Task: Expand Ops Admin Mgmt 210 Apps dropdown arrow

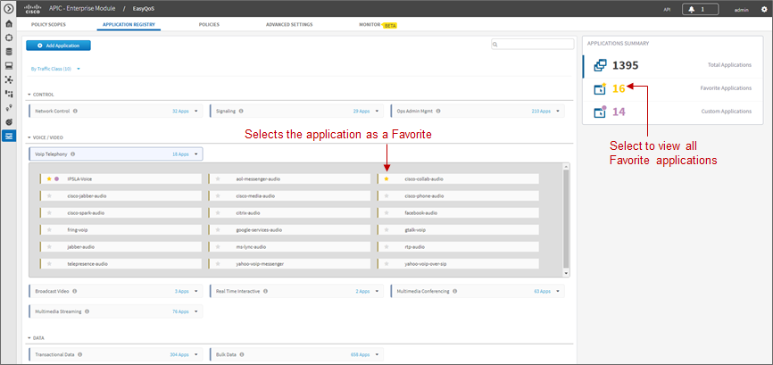Action: pyautogui.click(x=558, y=112)
